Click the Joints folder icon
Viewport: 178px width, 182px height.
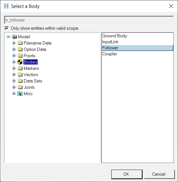[x=20, y=87]
